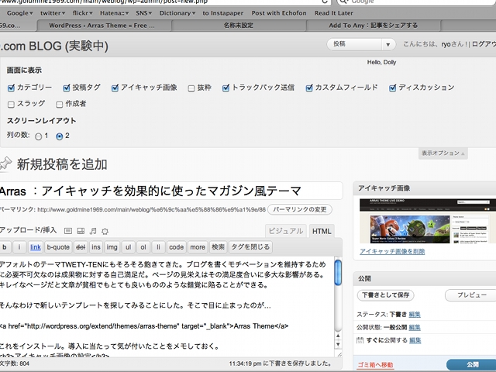Screen dimensions: 496x372
Task: Click the b bold quicktag button
Action: pos(5,247)
